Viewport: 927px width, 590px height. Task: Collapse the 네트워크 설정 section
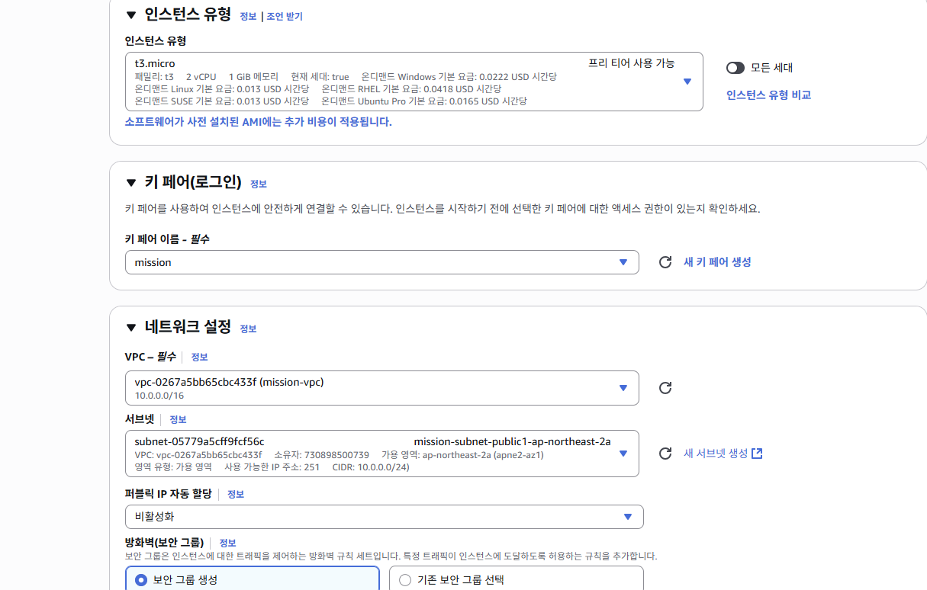click(130, 328)
